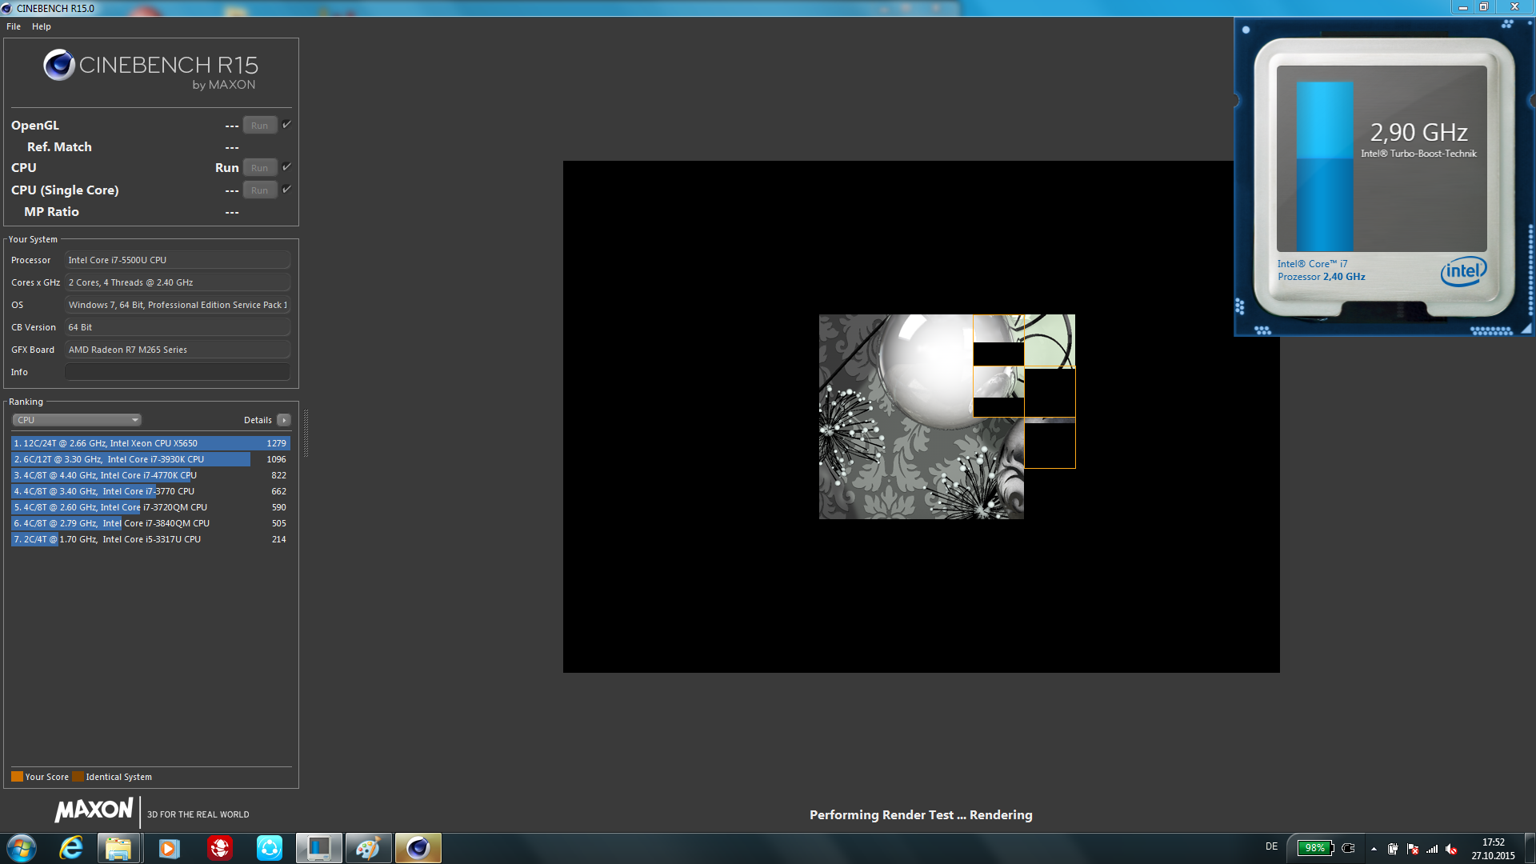Show hidden tray icons arrow

coord(1374,849)
